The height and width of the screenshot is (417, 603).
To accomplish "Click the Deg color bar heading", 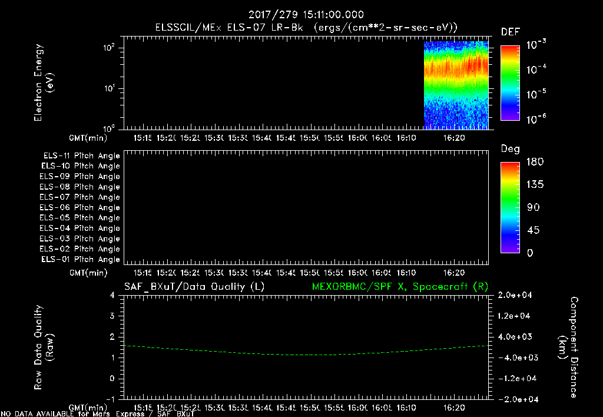I will [x=511, y=149].
